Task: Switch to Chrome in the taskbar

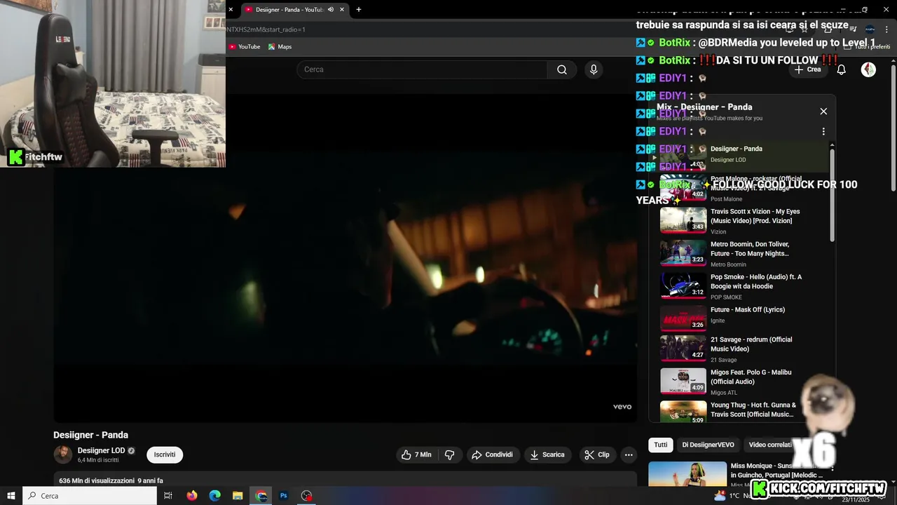Action: 261,496
